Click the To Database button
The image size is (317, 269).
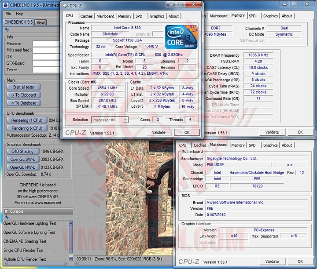click(x=23, y=103)
